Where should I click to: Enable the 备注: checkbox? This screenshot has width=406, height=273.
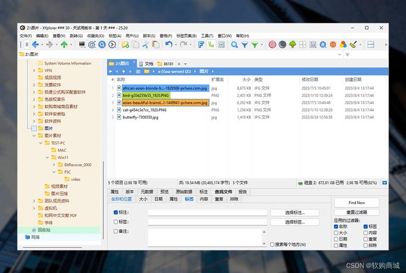click(116, 232)
